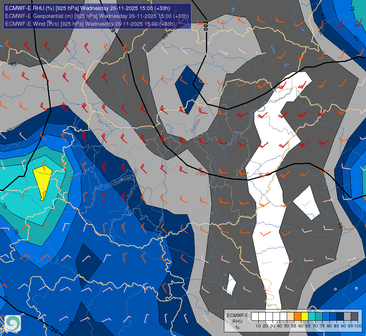Pick the light gray 90–95 legend swatch

pos(347,317)
